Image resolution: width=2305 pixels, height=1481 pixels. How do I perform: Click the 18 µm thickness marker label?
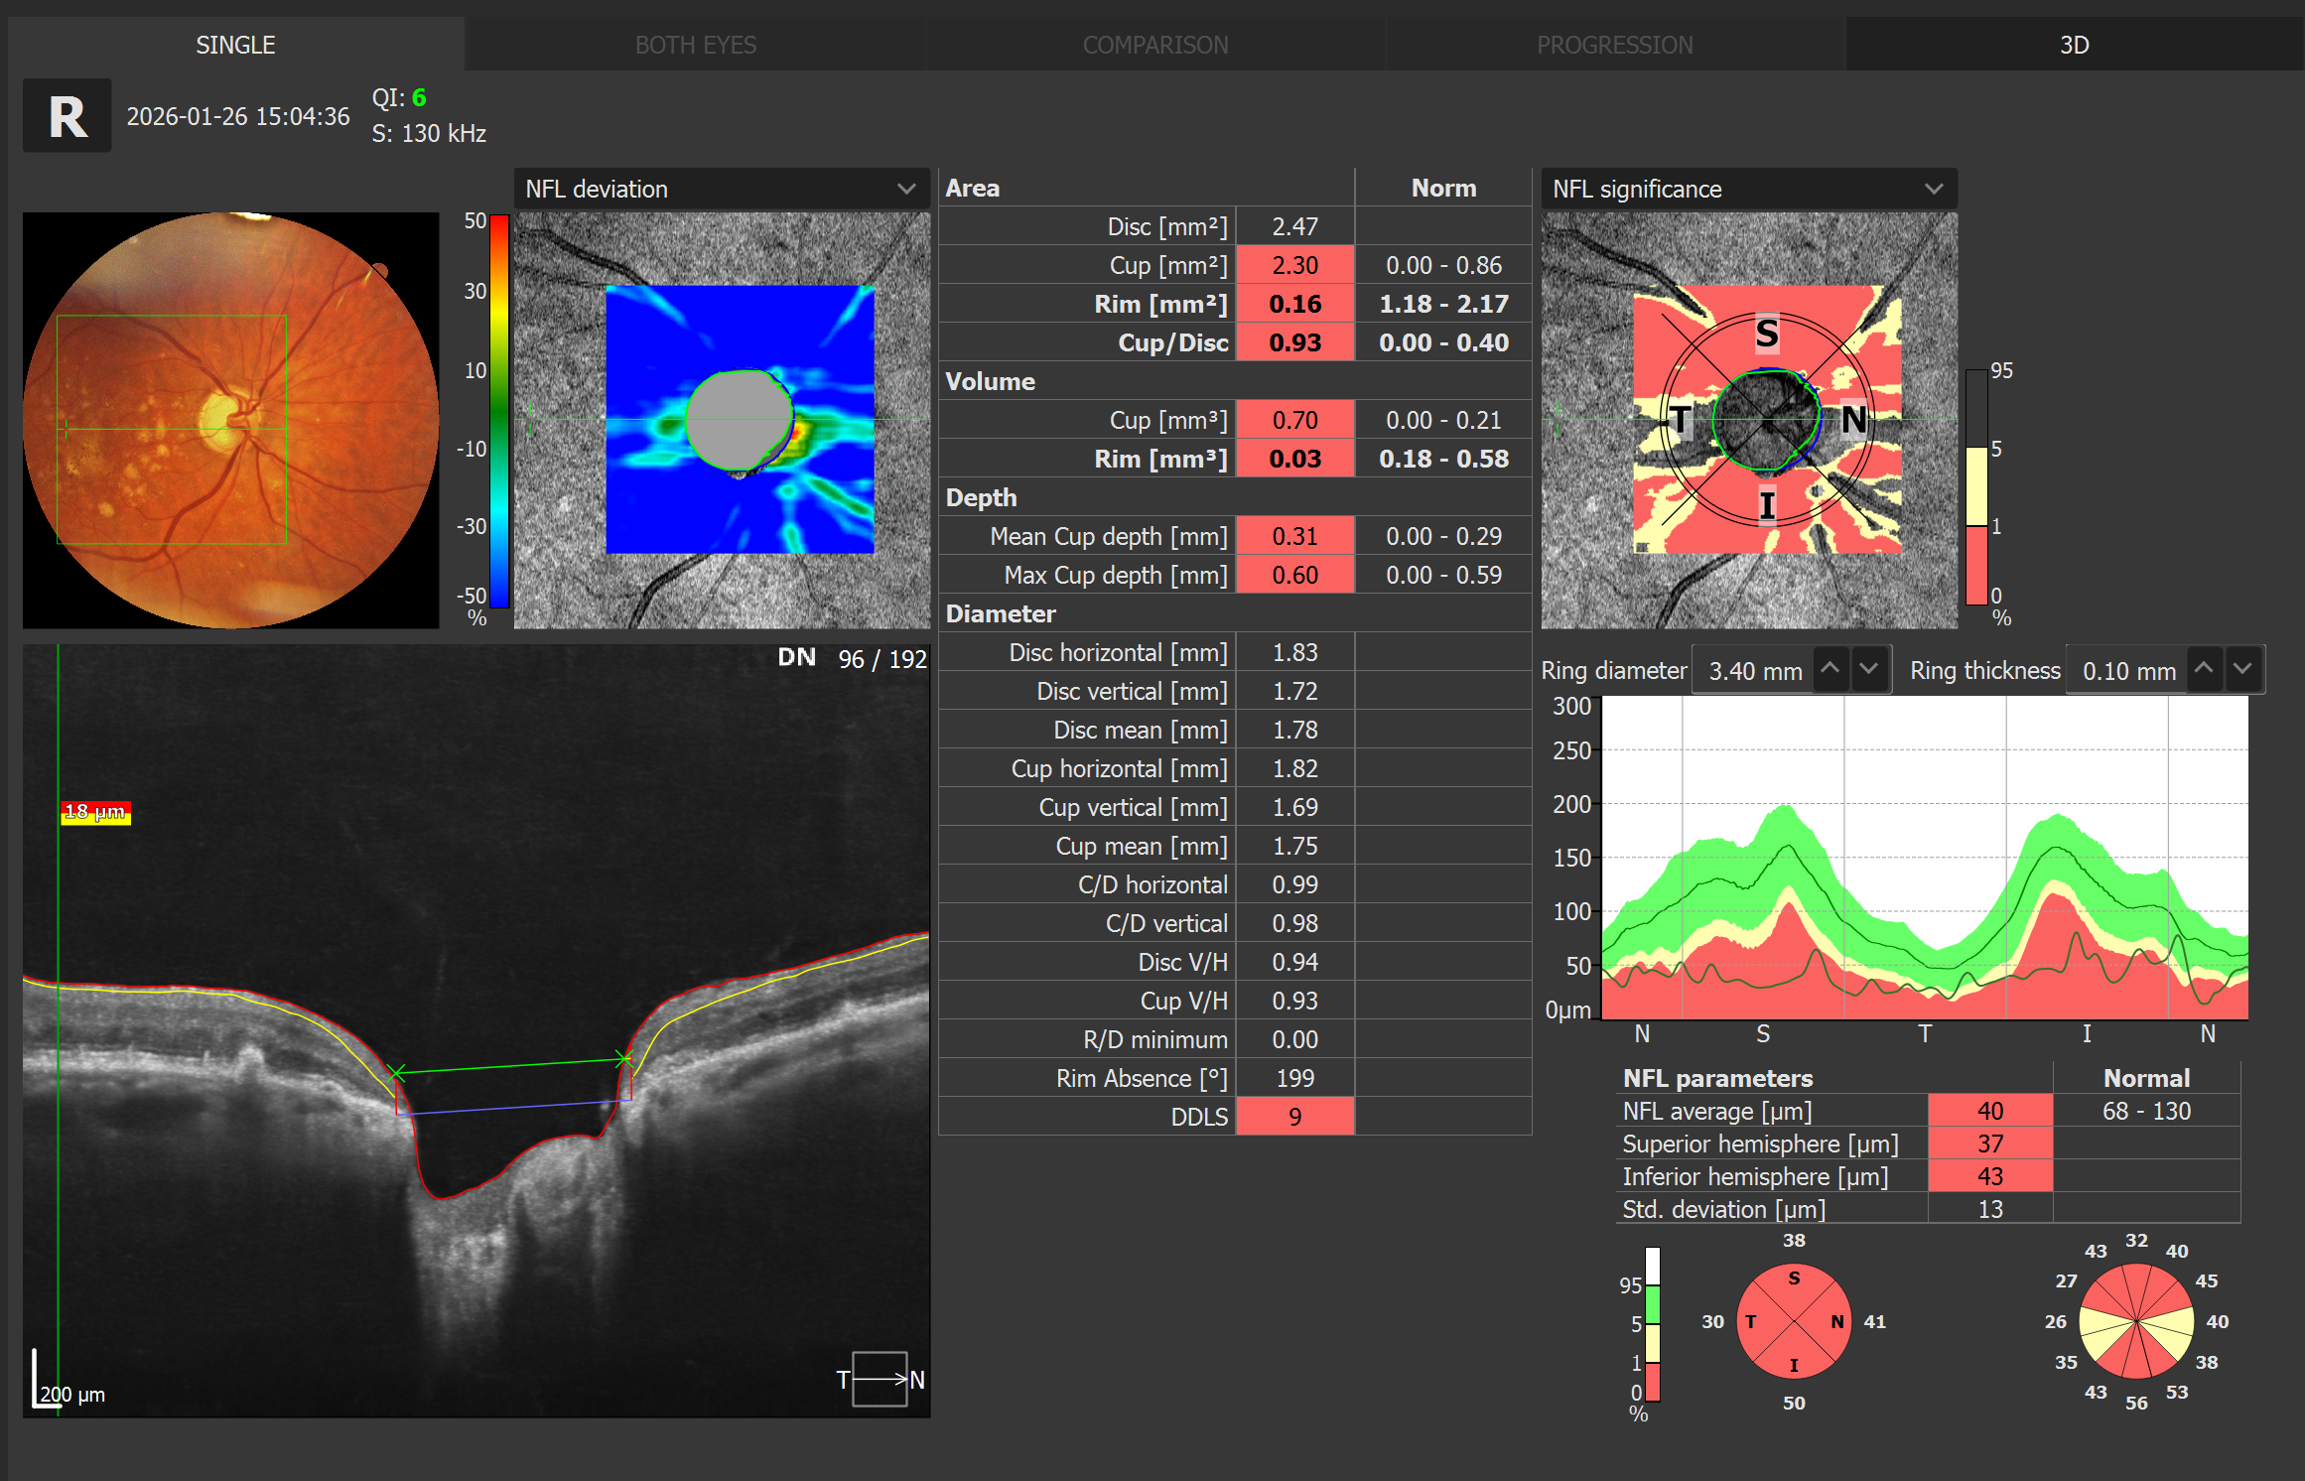pos(95,812)
